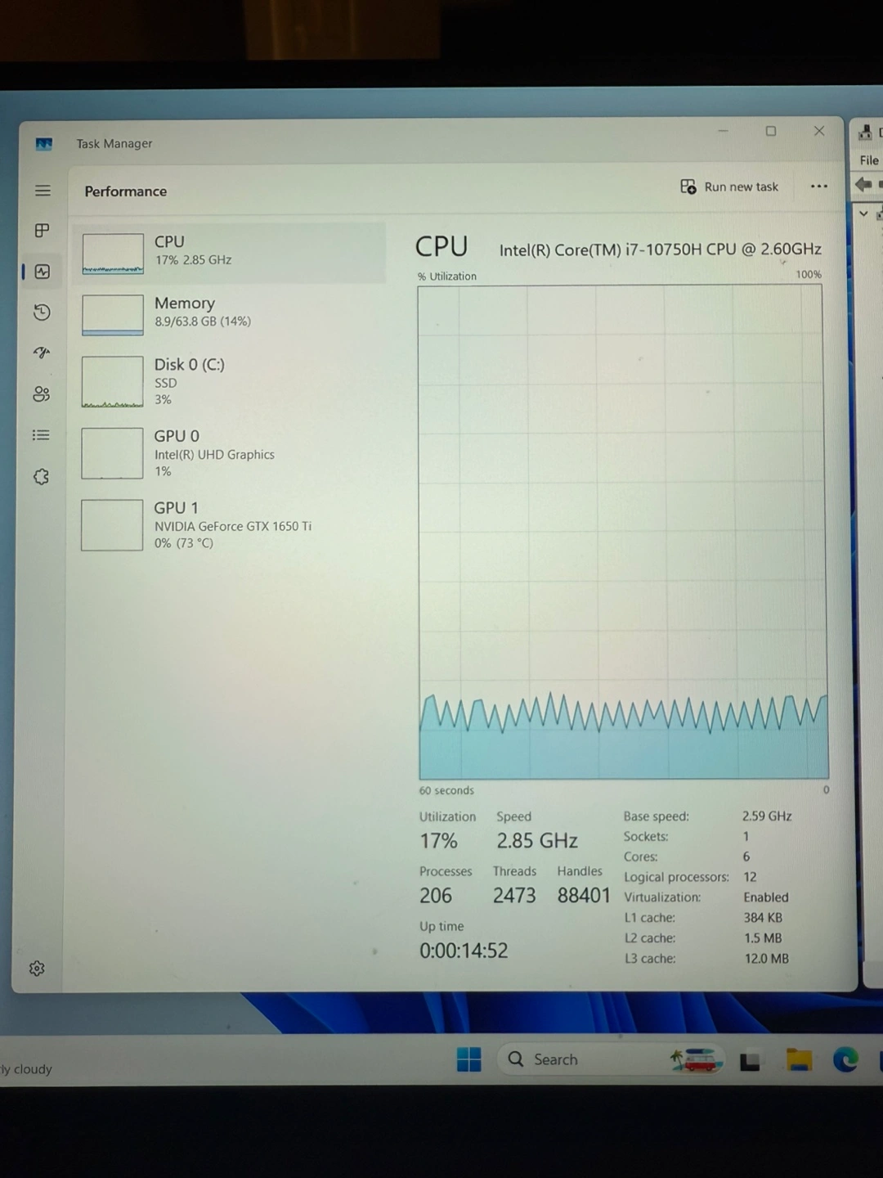Image resolution: width=883 pixels, height=1178 pixels.
Task: Select Disk 0 (C:) entry
Action: (x=229, y=381)
